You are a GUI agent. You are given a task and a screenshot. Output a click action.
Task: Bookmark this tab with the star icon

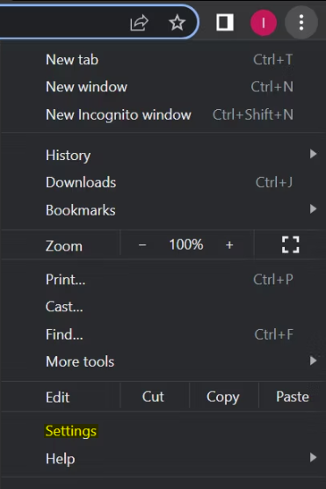coord(177,23)
